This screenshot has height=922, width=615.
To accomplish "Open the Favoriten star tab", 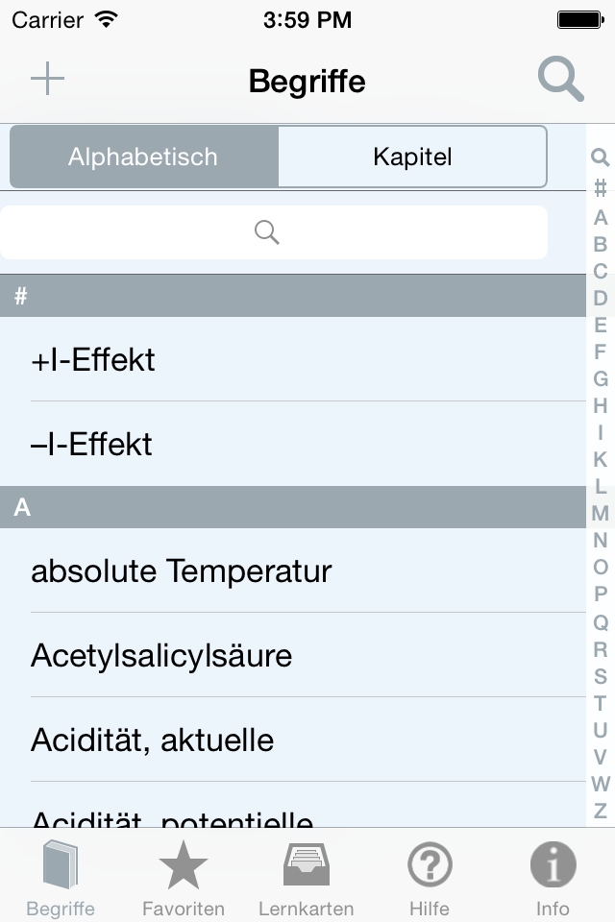I will tap(183, 877).
